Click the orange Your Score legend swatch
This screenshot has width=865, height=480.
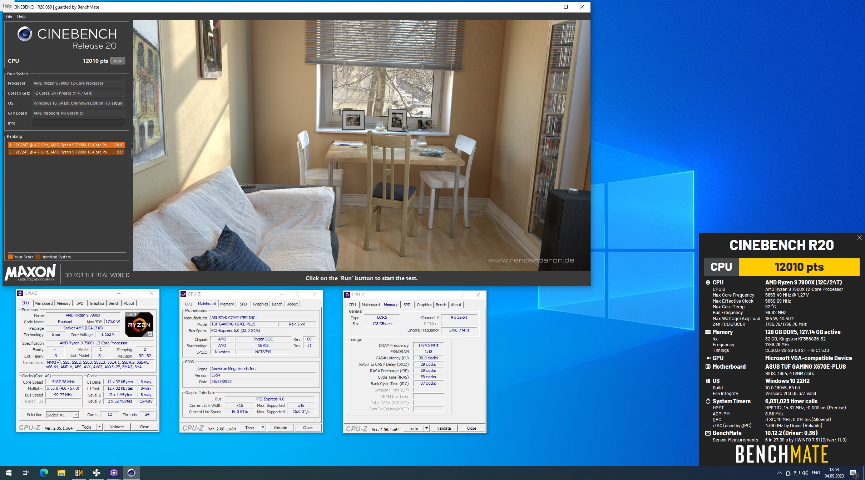click(x=10, y=257)
